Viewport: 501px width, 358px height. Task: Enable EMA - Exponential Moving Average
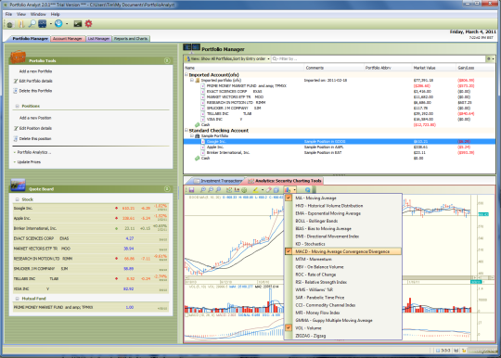[343, 213]
